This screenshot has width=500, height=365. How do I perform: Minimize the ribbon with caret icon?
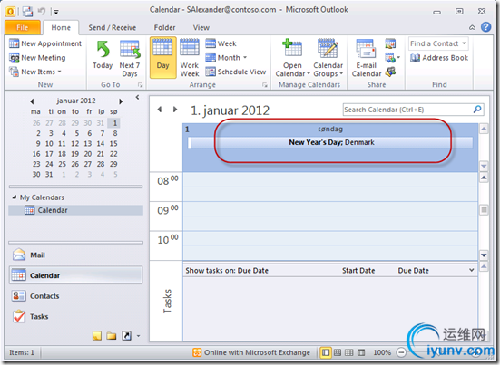[x=472, y=28]
